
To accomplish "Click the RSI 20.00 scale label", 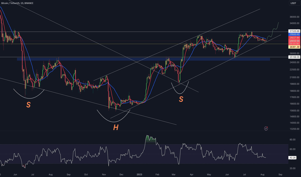I will (x=292, y=168).
